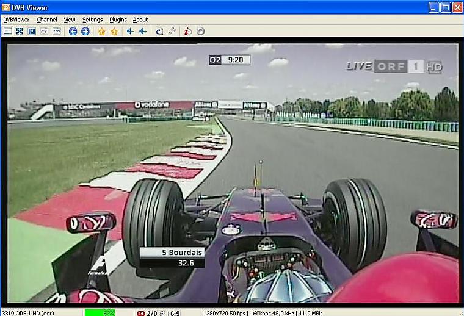The height and width of the screenshot is (316, 464).
Task: Click the red audio channel icon in status bar
Action: tap(141, 313)
